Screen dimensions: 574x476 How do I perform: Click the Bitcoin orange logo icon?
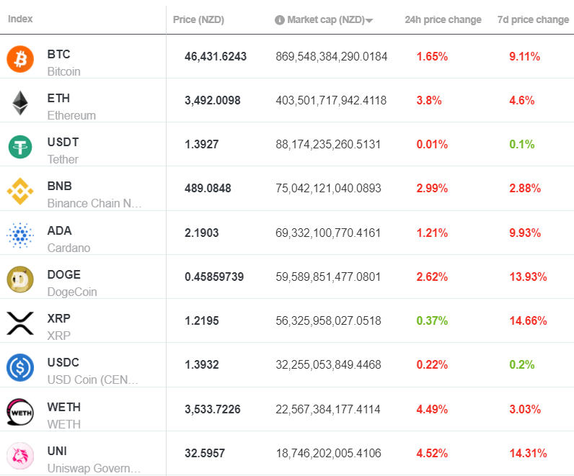tap(20, 59)
